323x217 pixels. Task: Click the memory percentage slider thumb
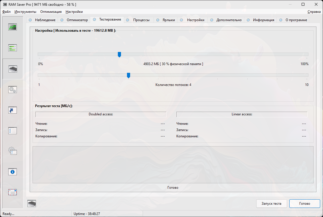119,55
